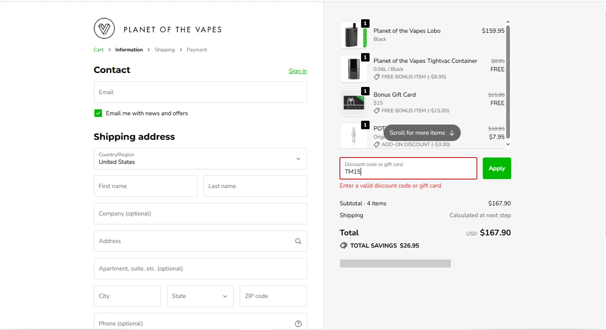Click the $159.95 price
The image size is (606, 330).
[493, 31]
